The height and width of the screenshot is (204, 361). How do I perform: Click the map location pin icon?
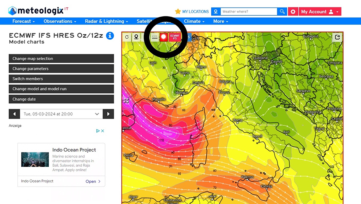(136, 37)
